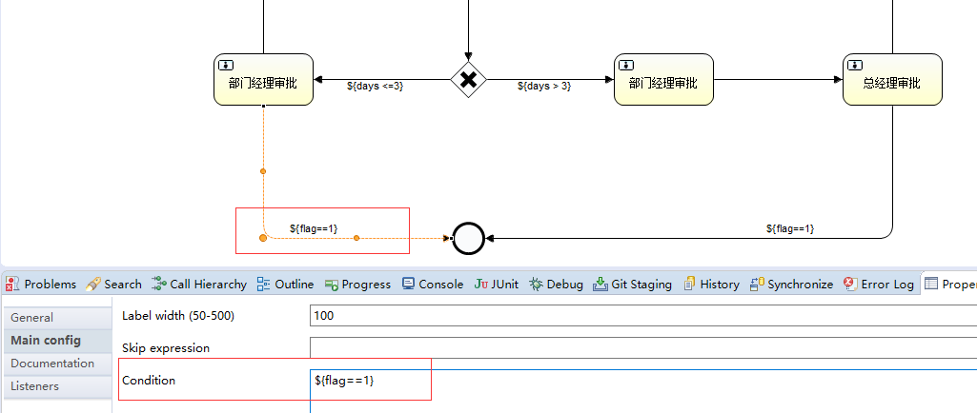977x413 pixels.
Task: Click the Git Staging icon
Action: coord(600,285)
